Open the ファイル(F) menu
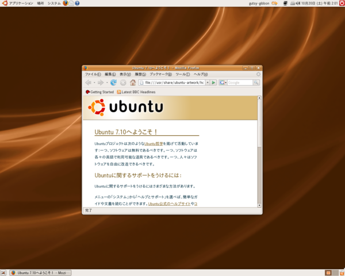Viewport: 345px width, 276px height. click(93, 74)
